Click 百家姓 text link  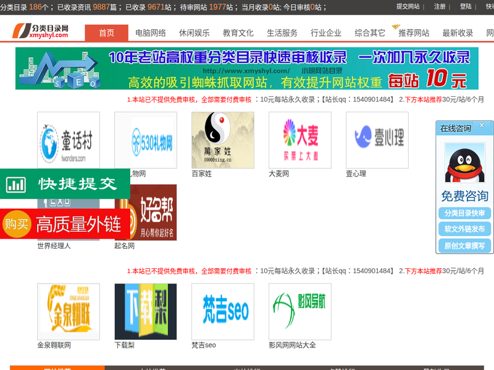202,174
